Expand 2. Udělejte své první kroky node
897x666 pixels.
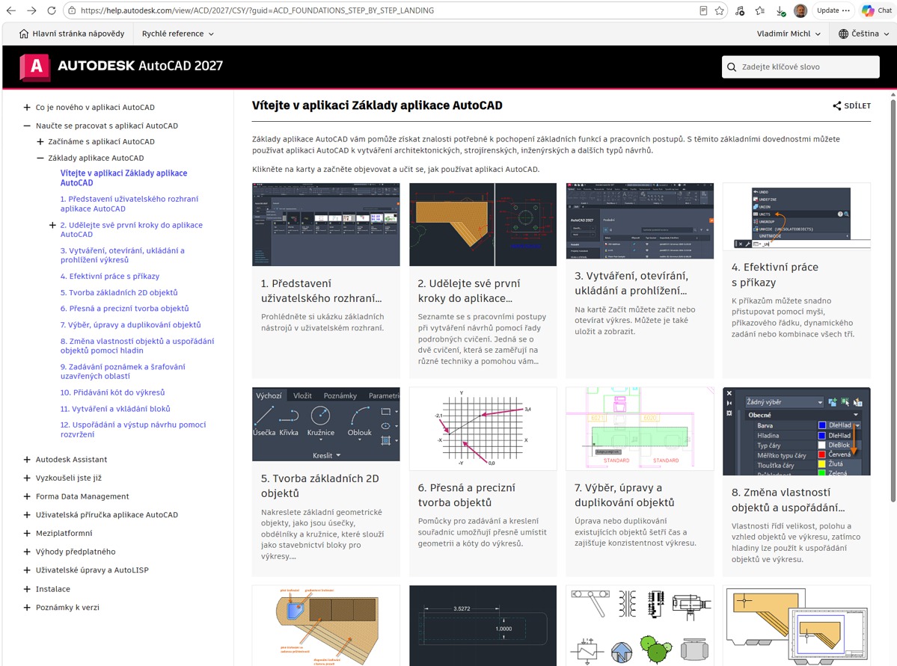coord(52,225)
